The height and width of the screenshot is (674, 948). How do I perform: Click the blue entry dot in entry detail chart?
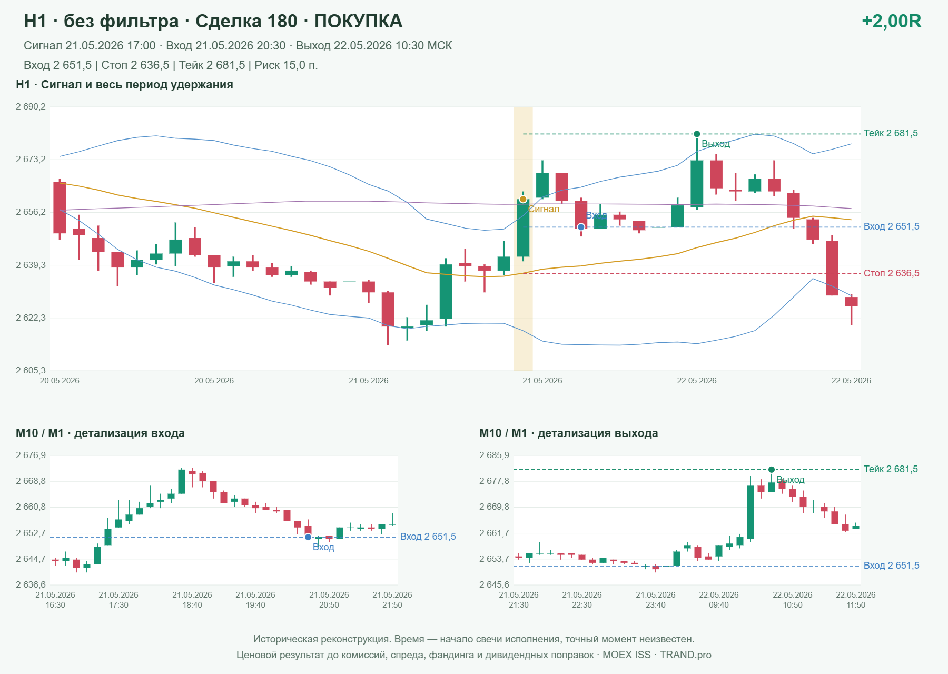[x=308, y=537]
